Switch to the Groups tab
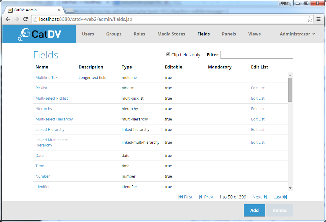The image size is (326, 222). click(x=114, y=34)
